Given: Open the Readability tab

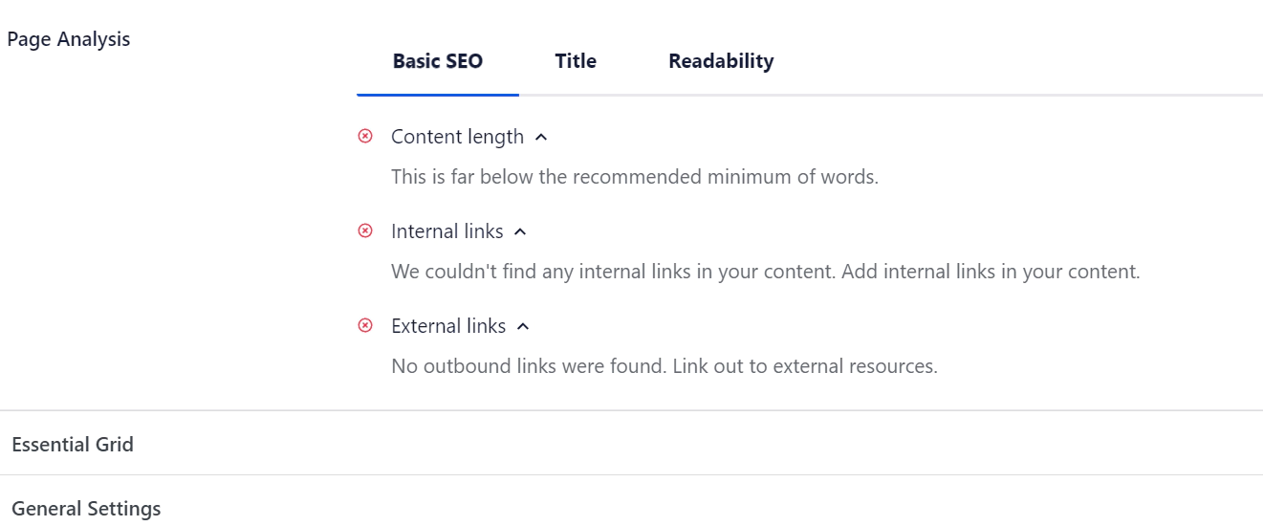Looking at the screenshot, I should pyautogui.click(x=721, y=61).
